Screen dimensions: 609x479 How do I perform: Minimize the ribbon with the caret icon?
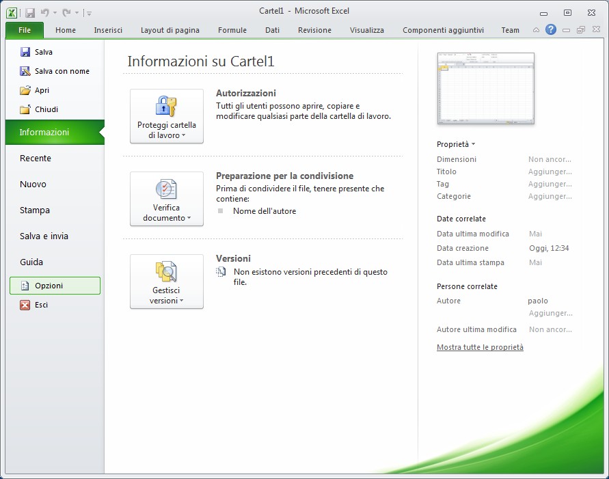click(536, 30)
